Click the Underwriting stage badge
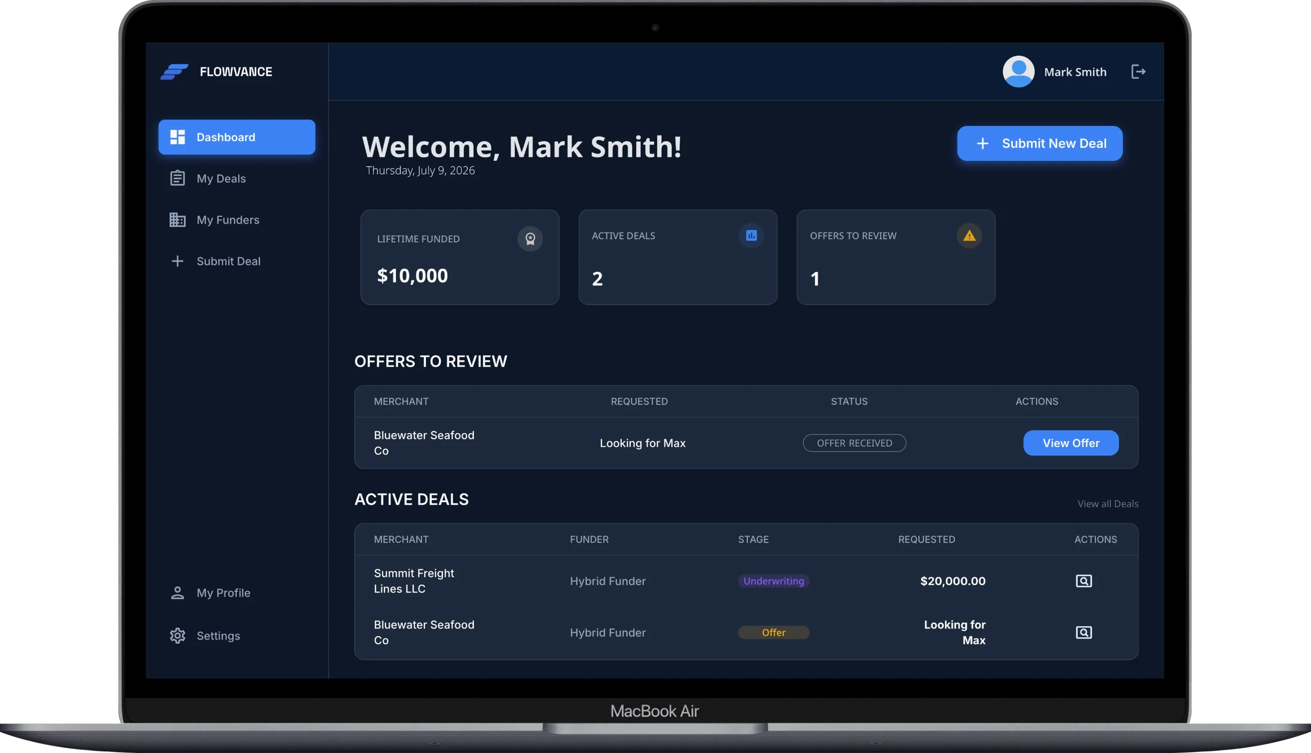Viewport: 1311px width, 753px height. click(773, 581)
